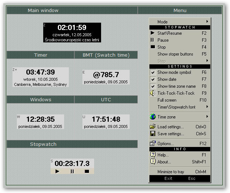Screen dimensions: 230x193
Task: Click the About info icon
Action: coord(153,162)
